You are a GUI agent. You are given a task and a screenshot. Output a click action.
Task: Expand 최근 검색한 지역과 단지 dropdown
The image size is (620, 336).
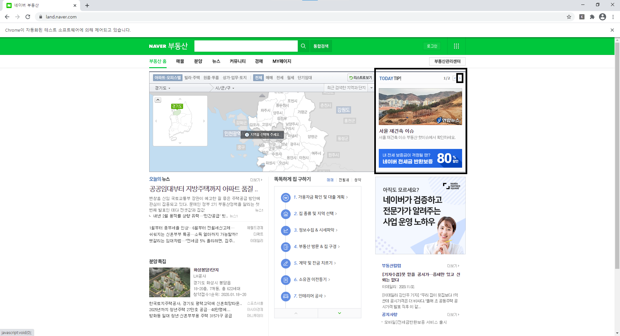point(371,88)
